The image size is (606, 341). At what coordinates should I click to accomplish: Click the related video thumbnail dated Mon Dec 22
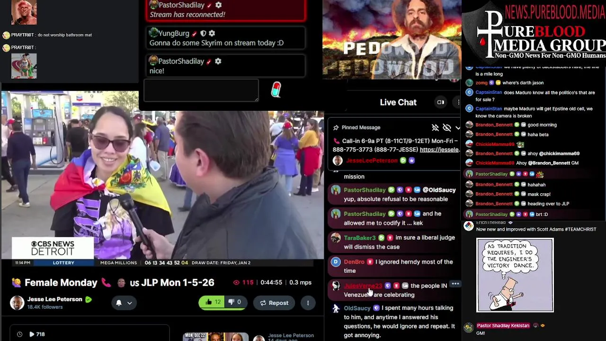point(216,337)
